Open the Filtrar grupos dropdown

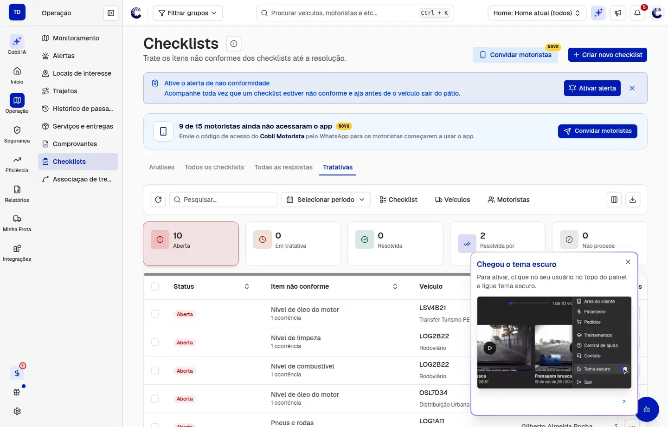(x=187, y=13)
